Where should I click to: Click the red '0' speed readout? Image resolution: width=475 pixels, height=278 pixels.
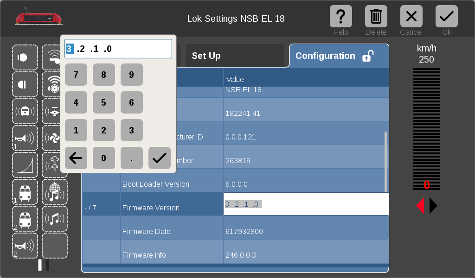tap(427, 185)
